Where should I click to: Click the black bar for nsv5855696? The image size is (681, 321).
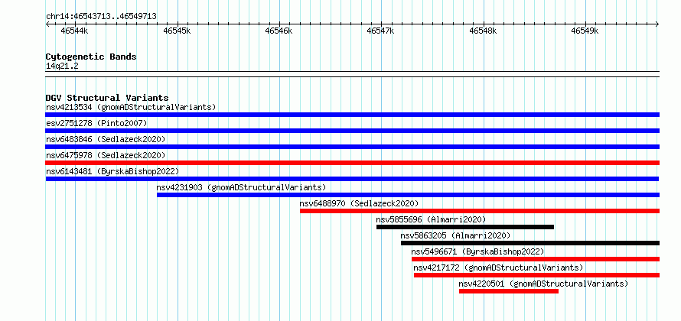(465, 227)
